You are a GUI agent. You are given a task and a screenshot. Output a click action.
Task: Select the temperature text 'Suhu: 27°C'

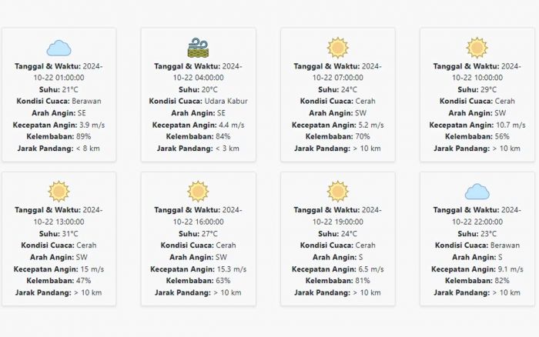(198, 234)
